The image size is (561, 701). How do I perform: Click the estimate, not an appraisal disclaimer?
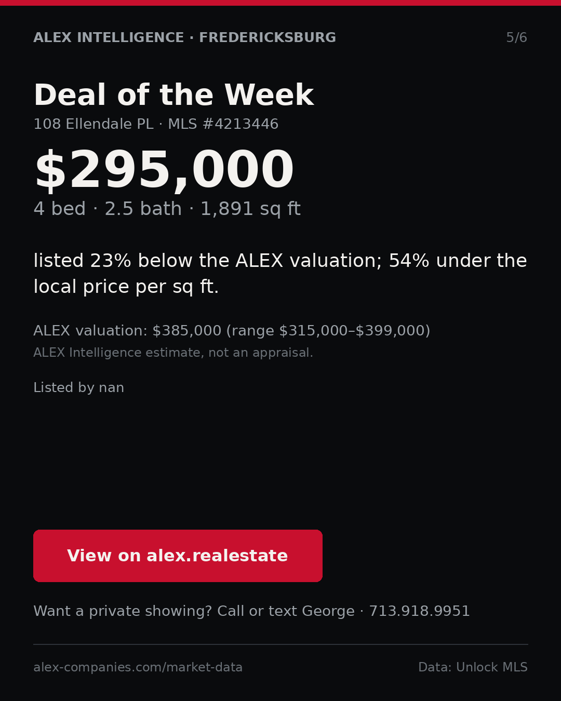pos(173,353)
